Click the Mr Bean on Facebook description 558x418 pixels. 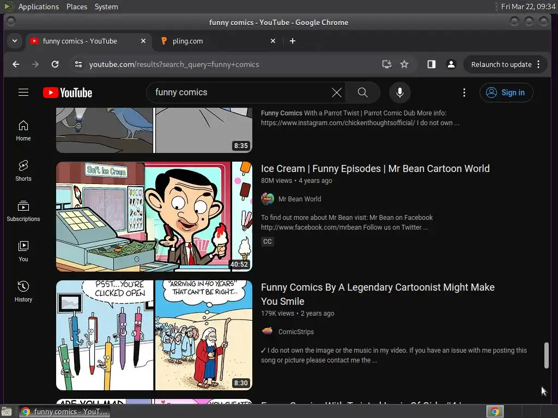click(347, 223)
